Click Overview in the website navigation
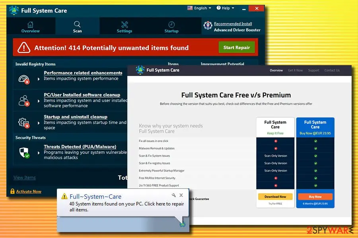The width and height of the screenshot is (358, 238). (276, 70)
